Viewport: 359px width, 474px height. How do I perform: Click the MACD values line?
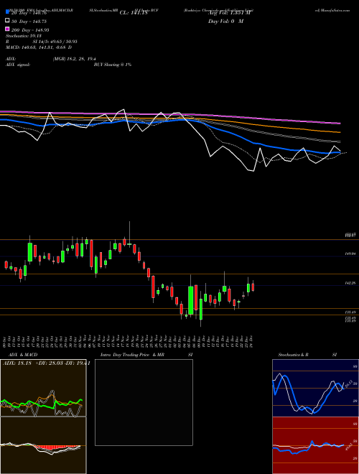39,47
